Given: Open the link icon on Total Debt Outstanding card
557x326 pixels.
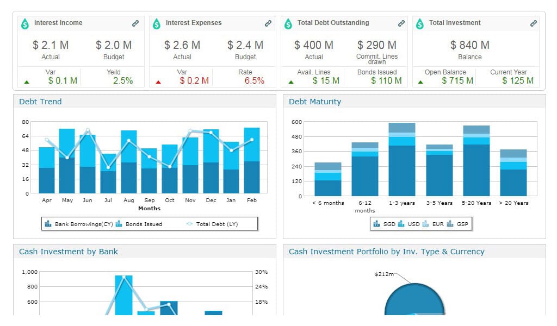Looking at the screenshot, I should coord(401,23).
